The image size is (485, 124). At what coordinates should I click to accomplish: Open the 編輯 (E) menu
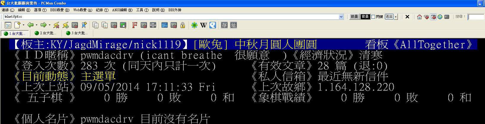pyautogui.click(x=24, y=10)
